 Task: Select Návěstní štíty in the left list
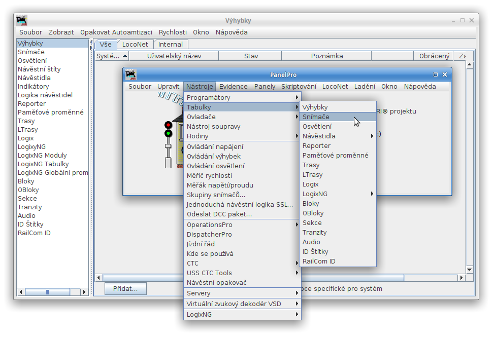coord(39,69)
